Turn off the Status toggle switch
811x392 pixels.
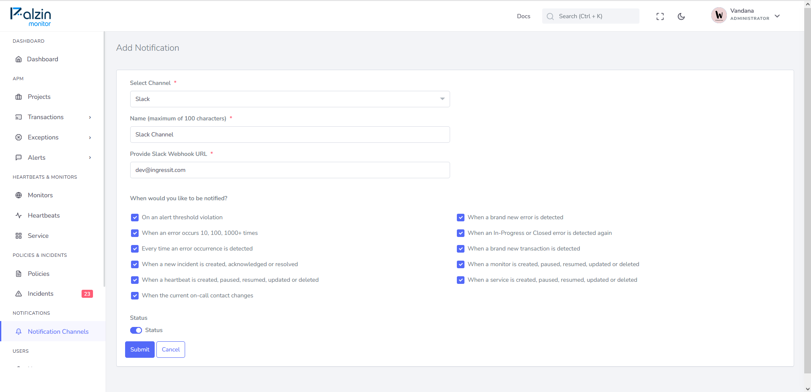[136, 330]
